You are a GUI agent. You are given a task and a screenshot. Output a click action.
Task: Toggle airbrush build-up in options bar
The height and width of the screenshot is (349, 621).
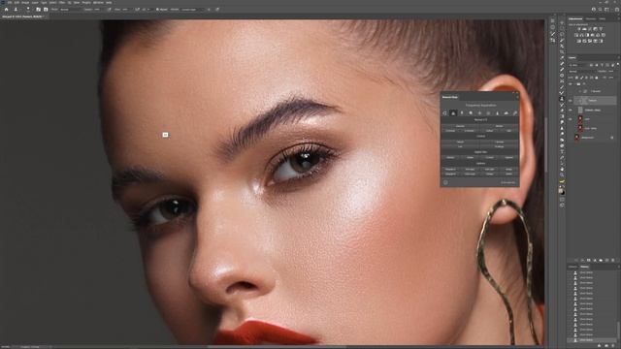(138, 9)
